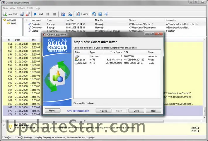Click the New Task toolbar icon

tap(5, 14)
